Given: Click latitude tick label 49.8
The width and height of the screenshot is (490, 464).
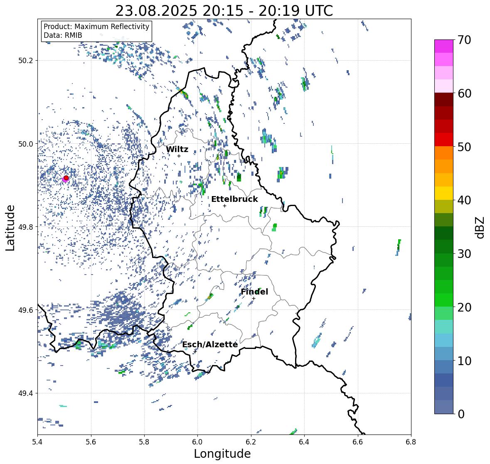Looking at the screenshot, I should pyautogui.click(x=26, y=227).
